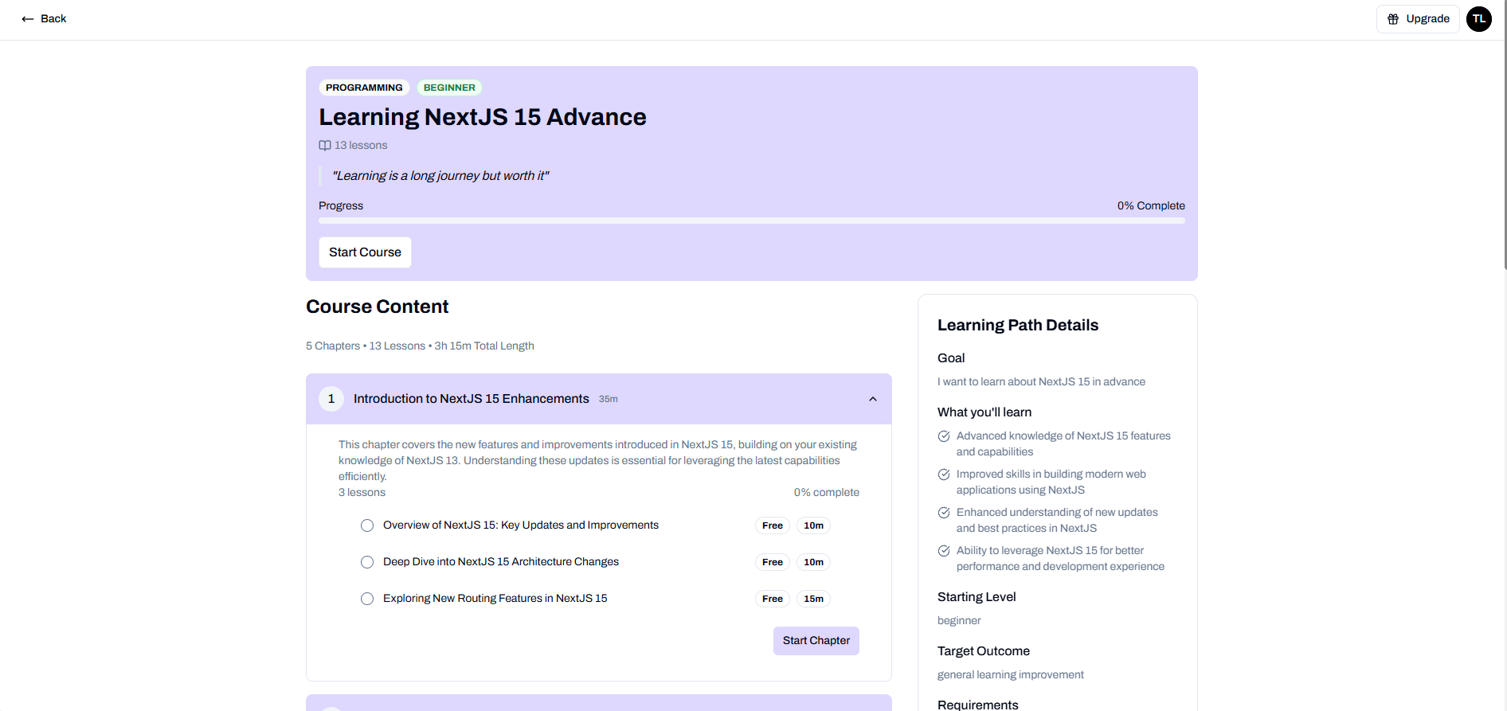
Task: Toggle Deep Dive into NextJS 15 lesson circle
Action: [367, 562]
